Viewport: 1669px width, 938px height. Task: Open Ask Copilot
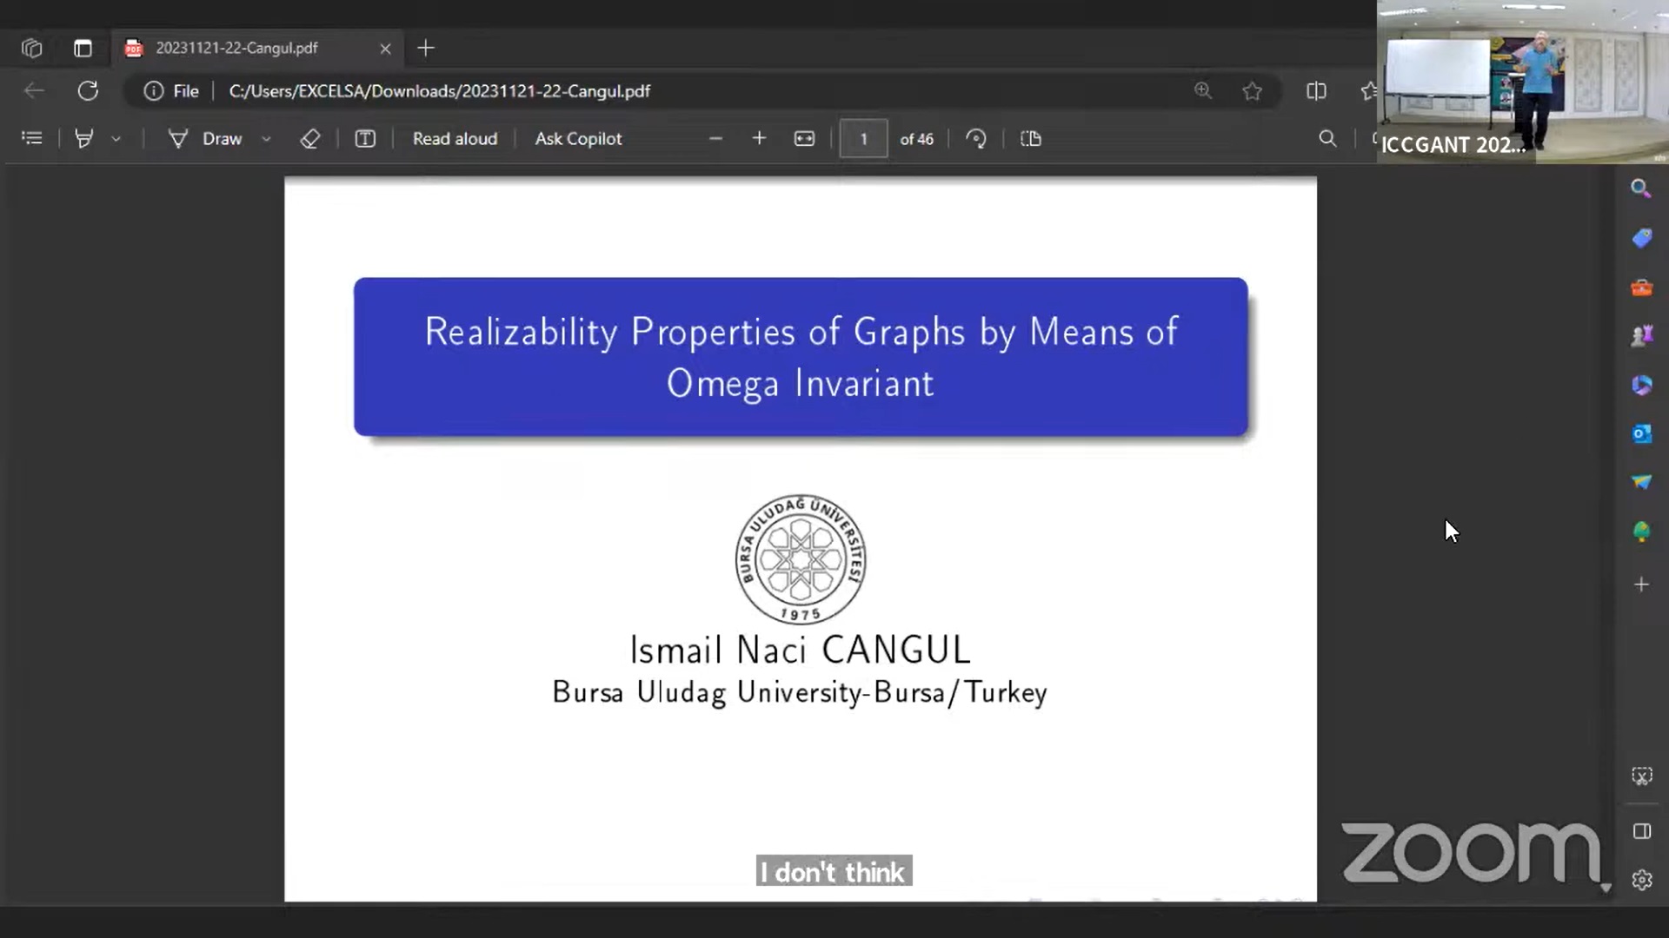pyautogui.click(x=578, y=138)
